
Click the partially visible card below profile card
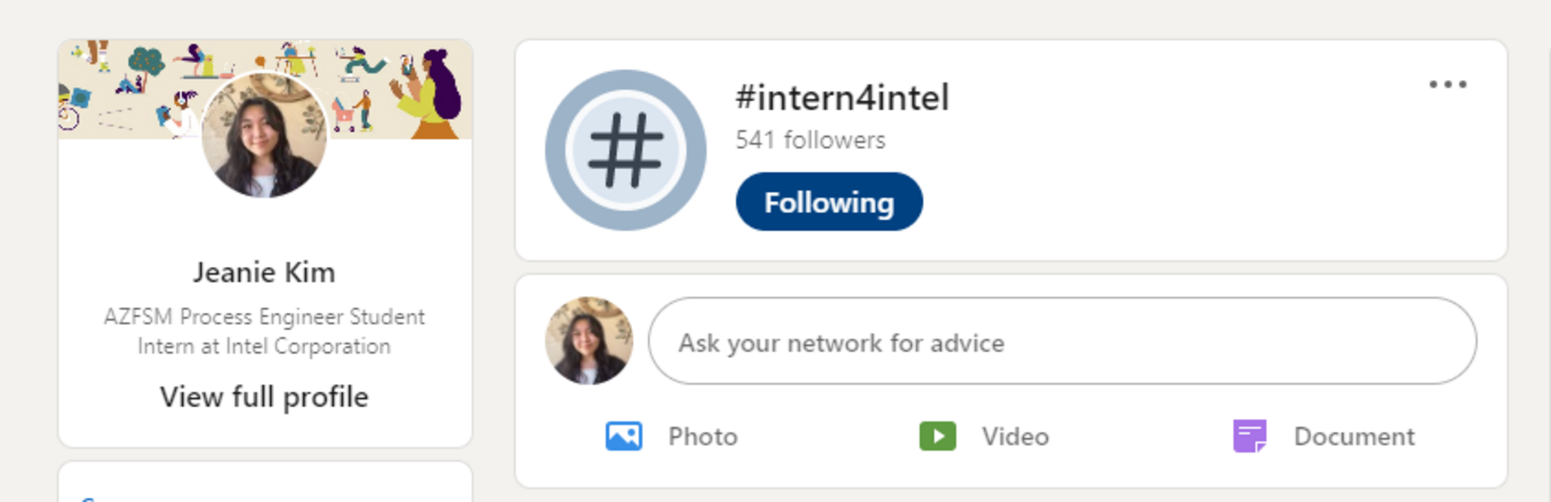pyautogui.click(x=265, y=484)
